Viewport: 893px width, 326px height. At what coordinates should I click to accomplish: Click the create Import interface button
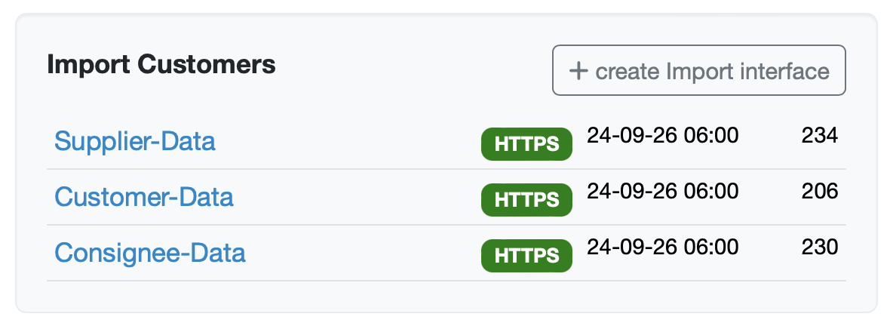point(698,71)
